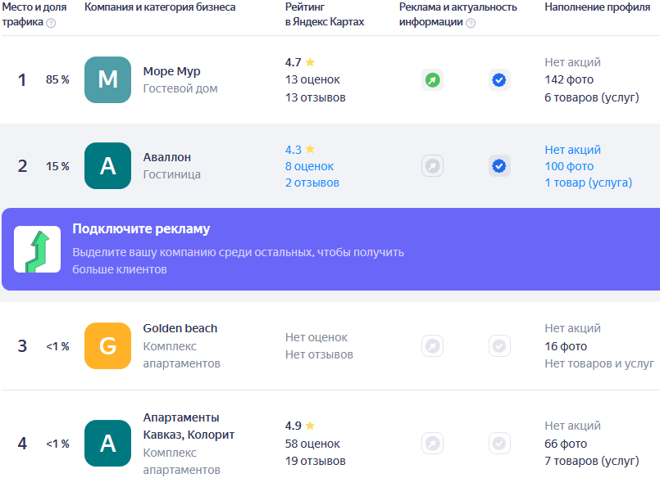Click the advertising icon for Апартаменты Кавказ
660x487 pixels.
(432, 444)
